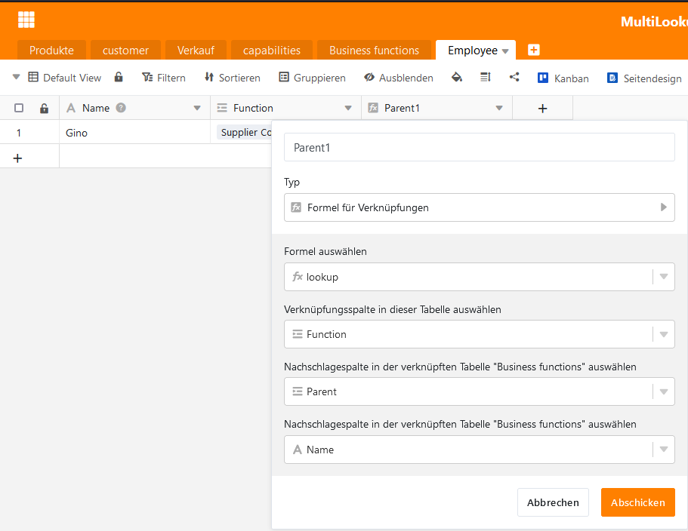Open the Formel auswählen lookup dropdown
Screen dimensions: 688x531
click(x=479, y=277)
